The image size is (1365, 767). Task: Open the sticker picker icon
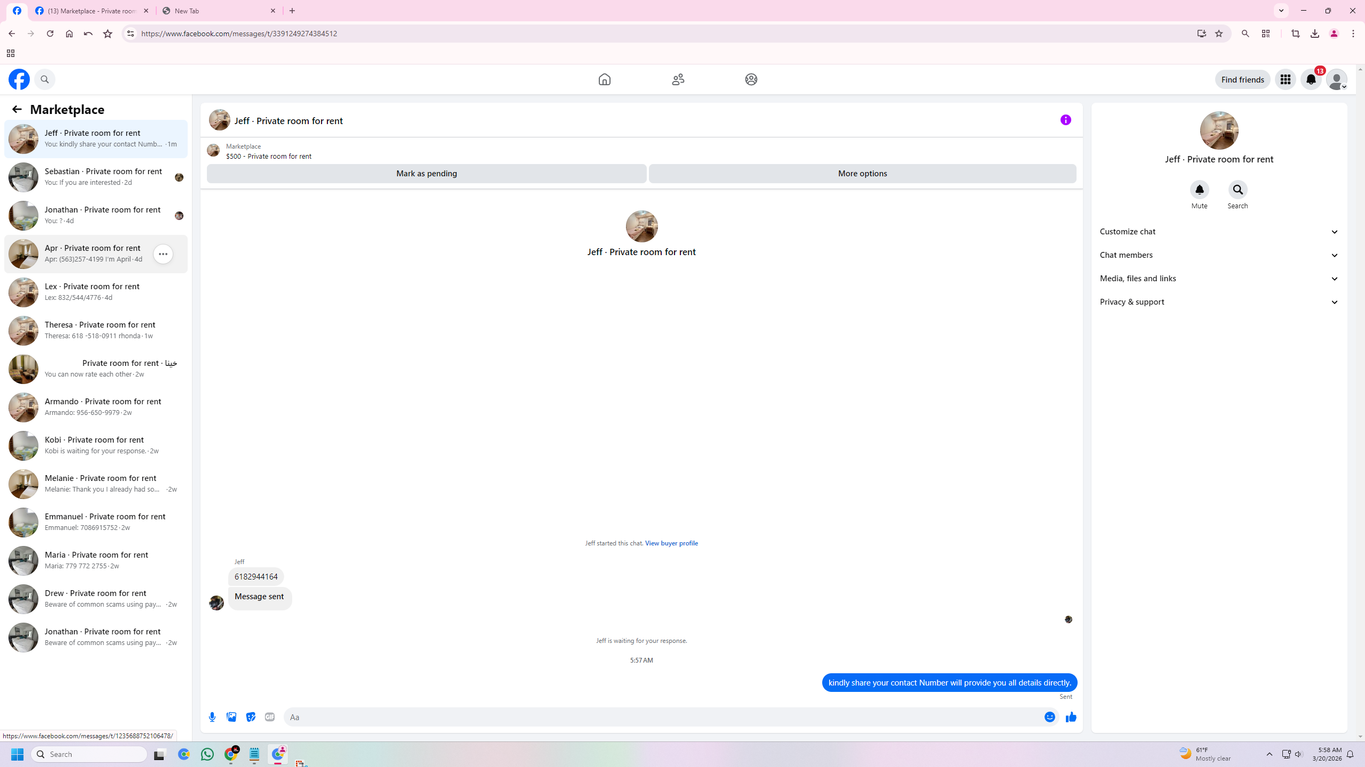click(x=251, y=717)
